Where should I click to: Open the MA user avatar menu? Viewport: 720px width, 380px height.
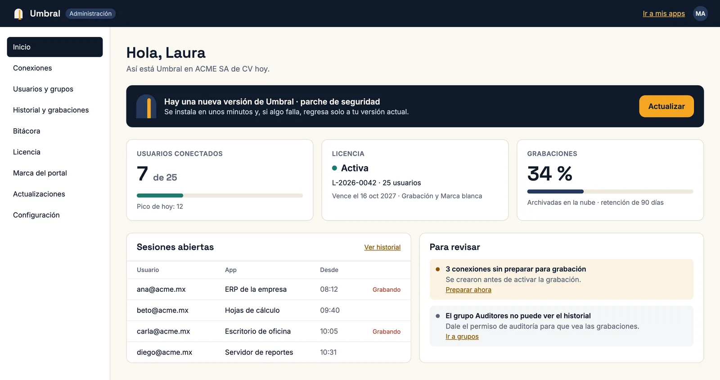click(x=700, y=14)
